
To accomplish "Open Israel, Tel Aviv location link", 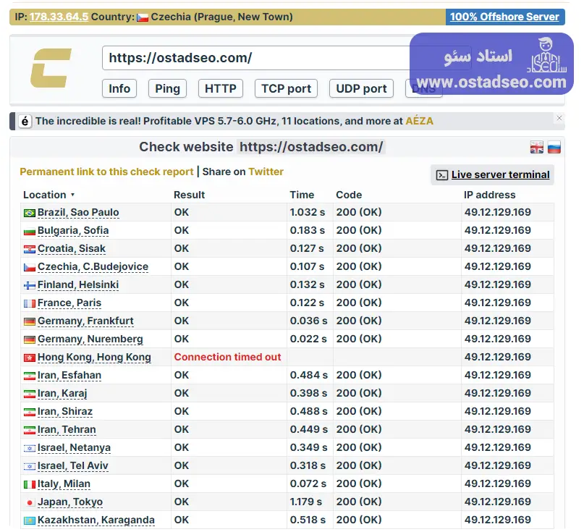I will (72, 465).
